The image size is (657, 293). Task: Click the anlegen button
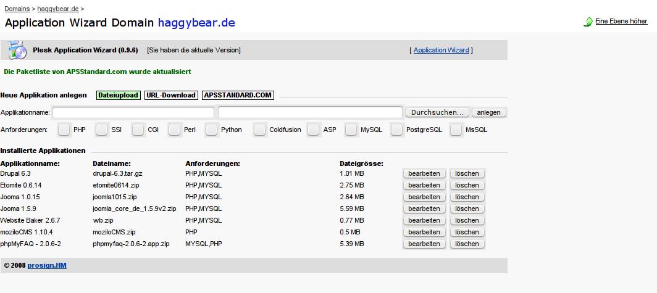point(489,113)
